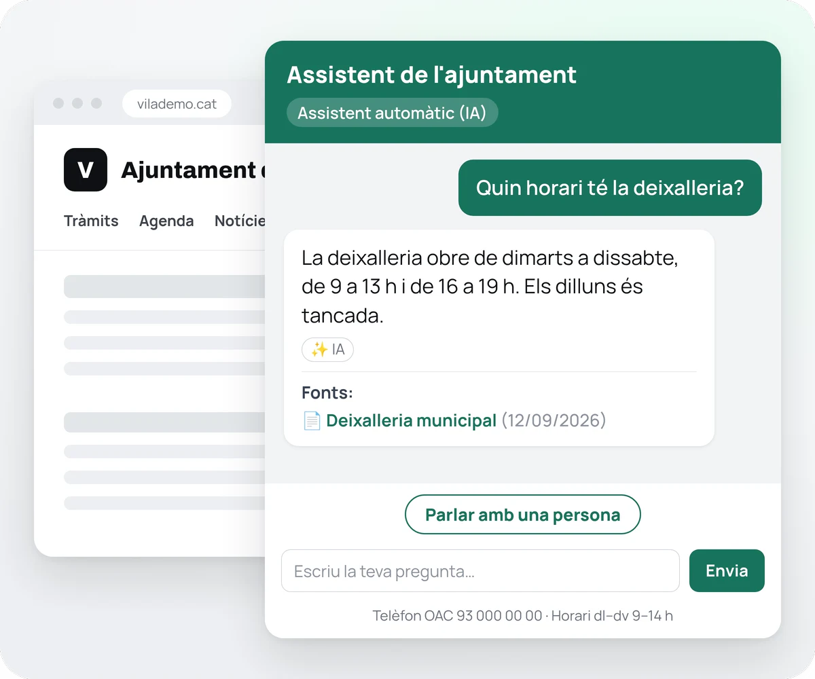Click the 'Assistent de l'ajuntament' header title

click(431, 75)
